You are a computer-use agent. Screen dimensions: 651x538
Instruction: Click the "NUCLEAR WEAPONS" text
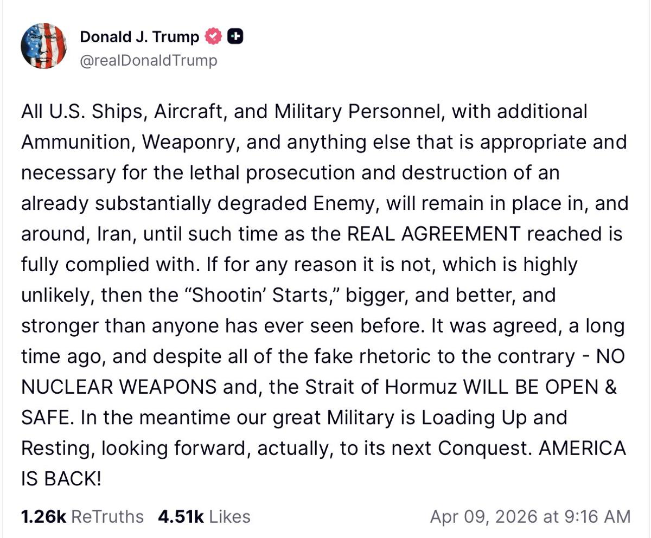tap(116, 388)
